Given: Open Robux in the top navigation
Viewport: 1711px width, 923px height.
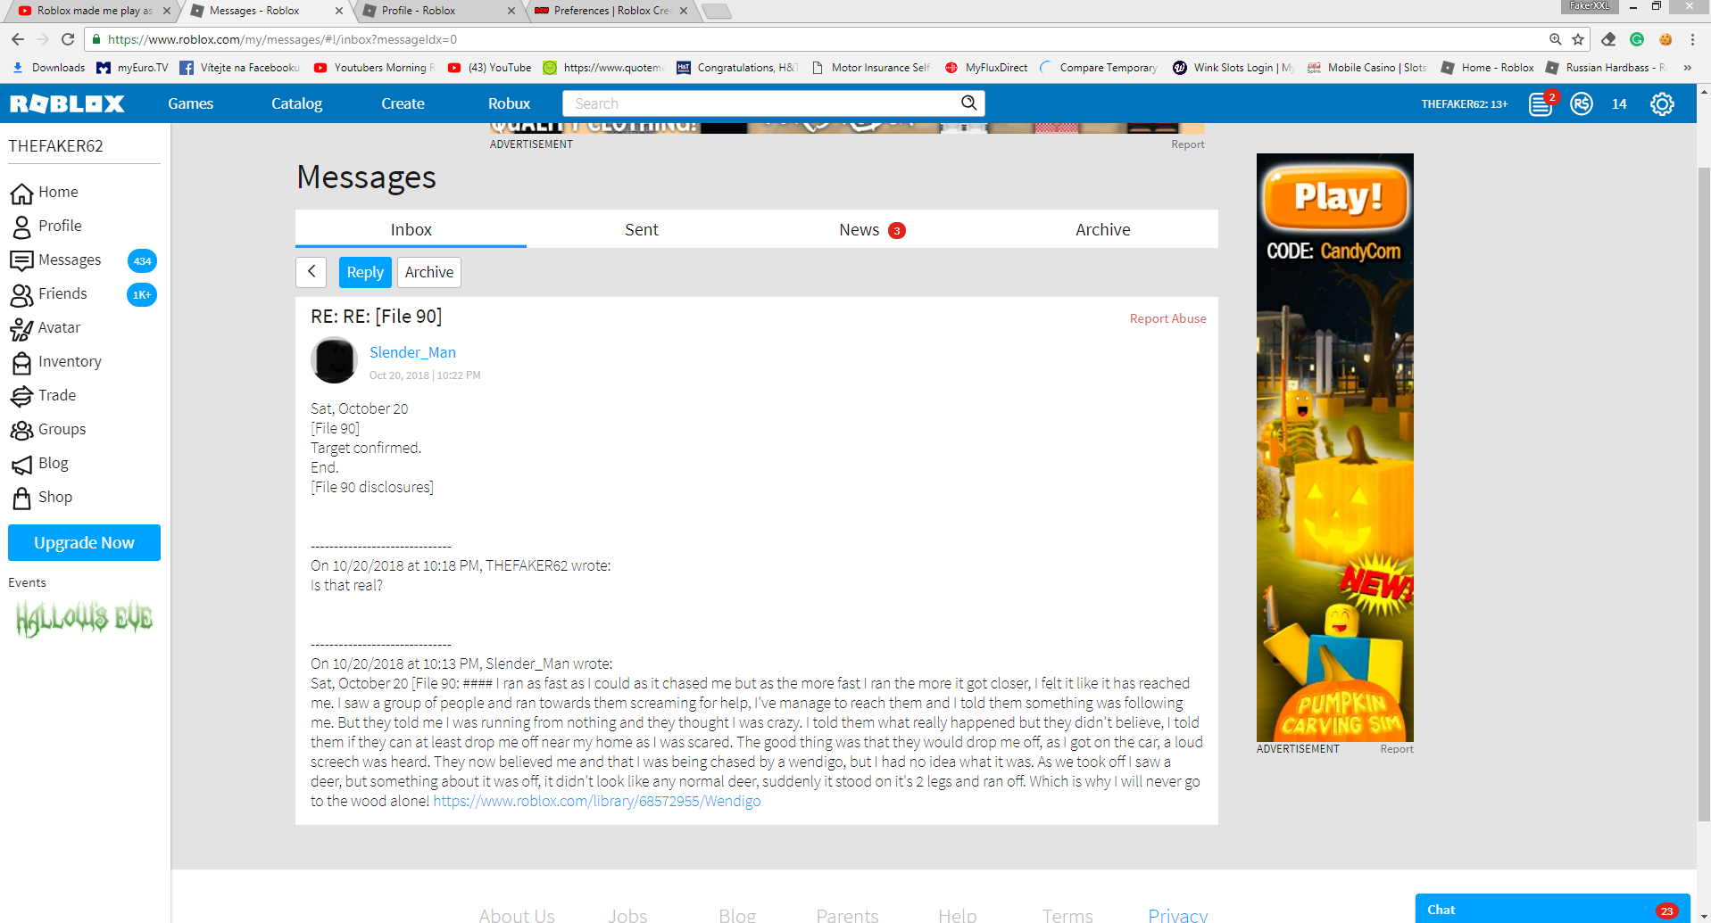Looking at the screenshot, I should tap(510, 103).
